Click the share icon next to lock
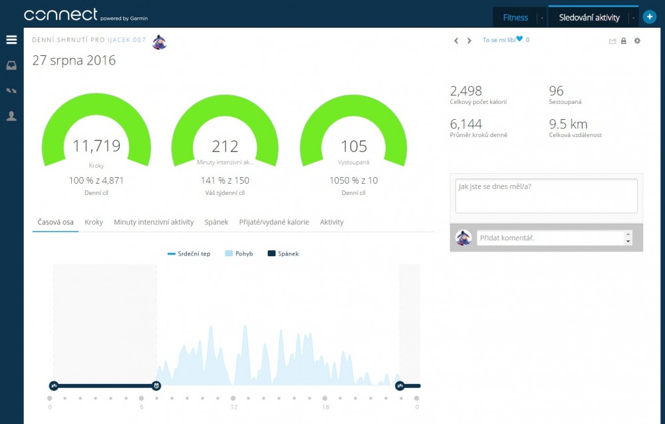The width and height of the screenshot is (665, 424). click(x=612, y=41)
